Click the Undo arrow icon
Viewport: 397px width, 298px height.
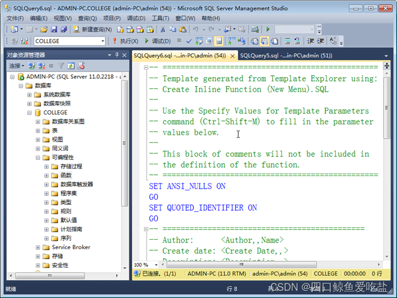coord(195,29)
